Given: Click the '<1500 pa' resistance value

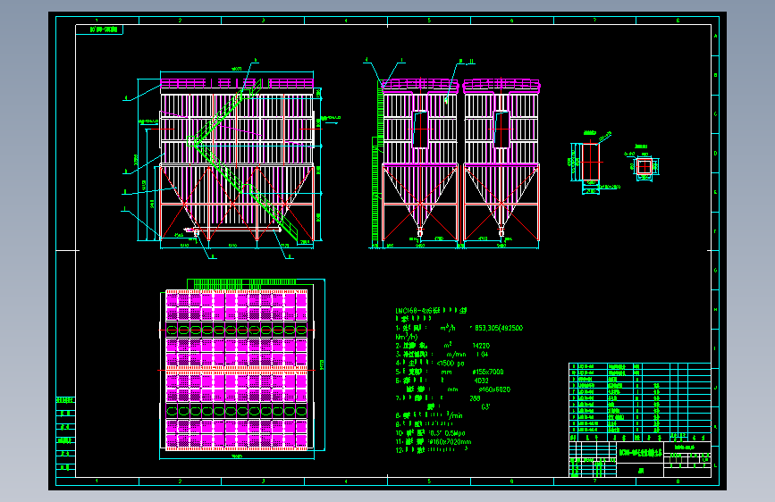Looking at the screenshot, I should (x=451, y=364).
